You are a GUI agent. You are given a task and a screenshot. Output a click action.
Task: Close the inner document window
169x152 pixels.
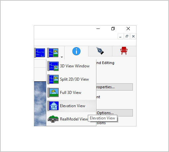(x=133, y=36)
